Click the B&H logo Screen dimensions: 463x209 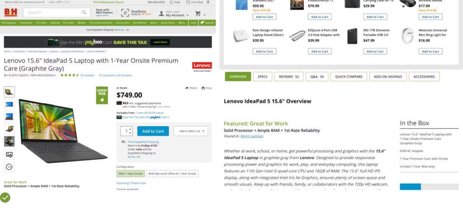(x=11, y=13)
